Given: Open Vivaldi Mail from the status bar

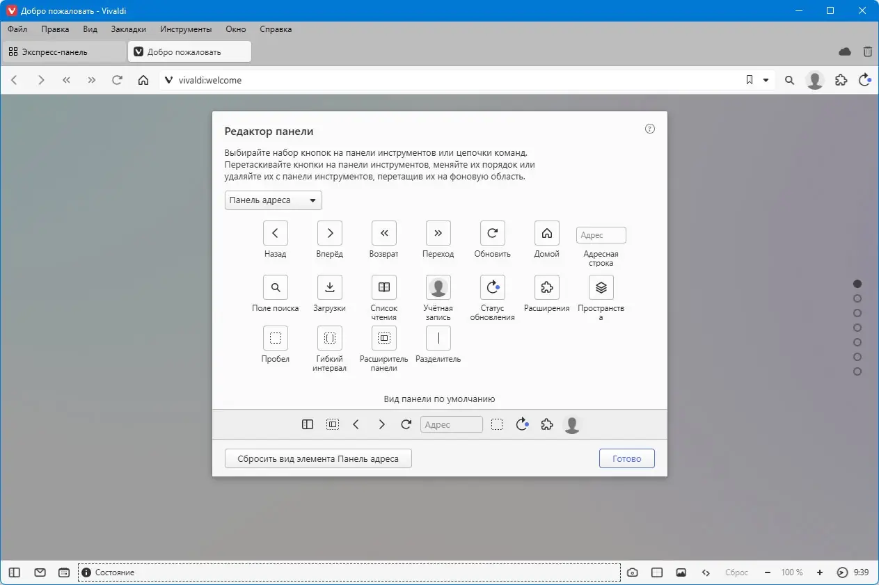Looking at the screenshot, I should click(40, 572).
